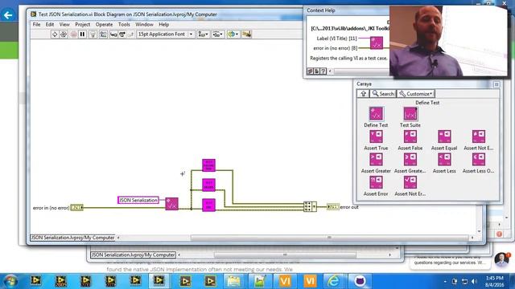Select the Assert Less palette icon
Screen dimensions: 515x289
[444, 159]
